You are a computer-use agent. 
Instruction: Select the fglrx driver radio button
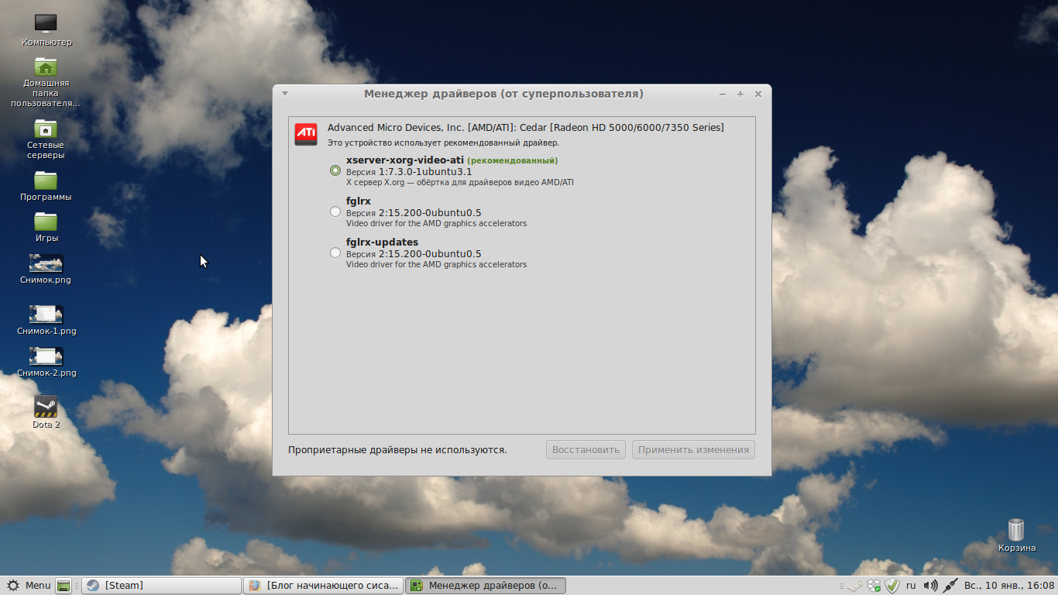pos(335,212)
